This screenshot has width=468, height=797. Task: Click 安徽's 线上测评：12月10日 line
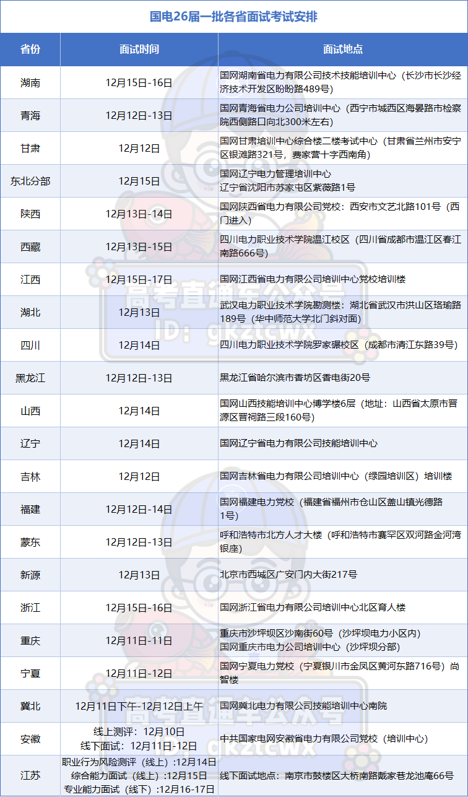[139, 731]
